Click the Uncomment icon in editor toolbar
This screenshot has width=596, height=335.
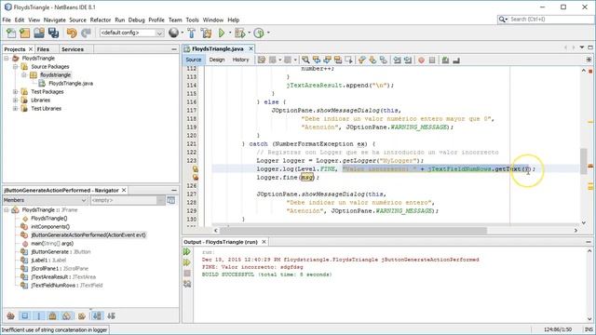(456, 60)
